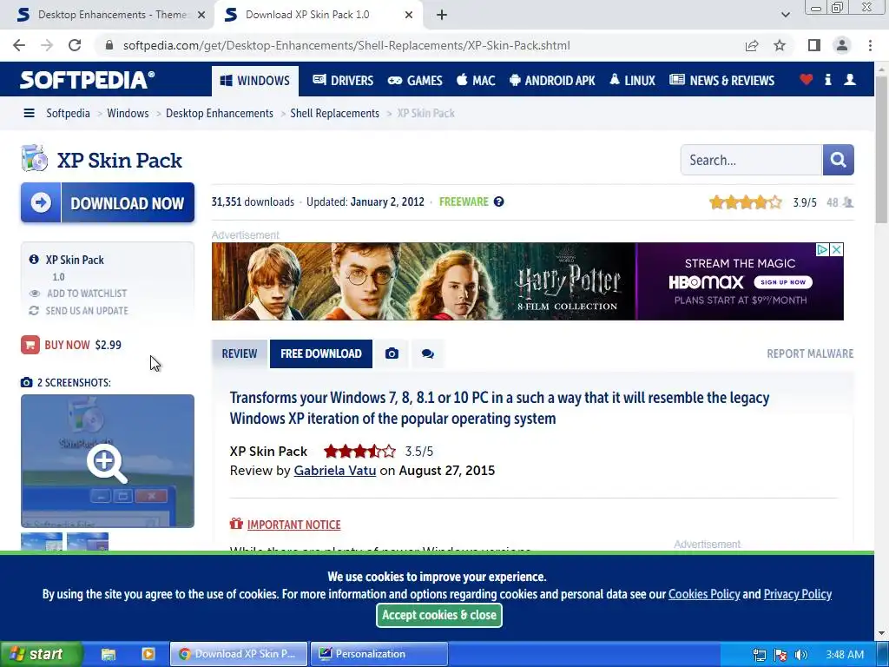Reload the page with refresh icon
The height and width of the screenshot is (667, 889).
tap(75, 45)
